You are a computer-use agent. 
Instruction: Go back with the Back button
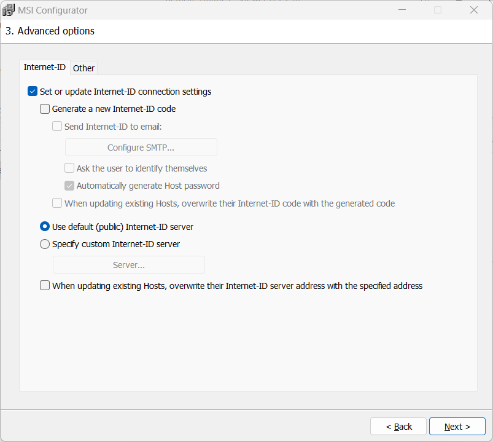pyautogui.click(x=398, y=427)
